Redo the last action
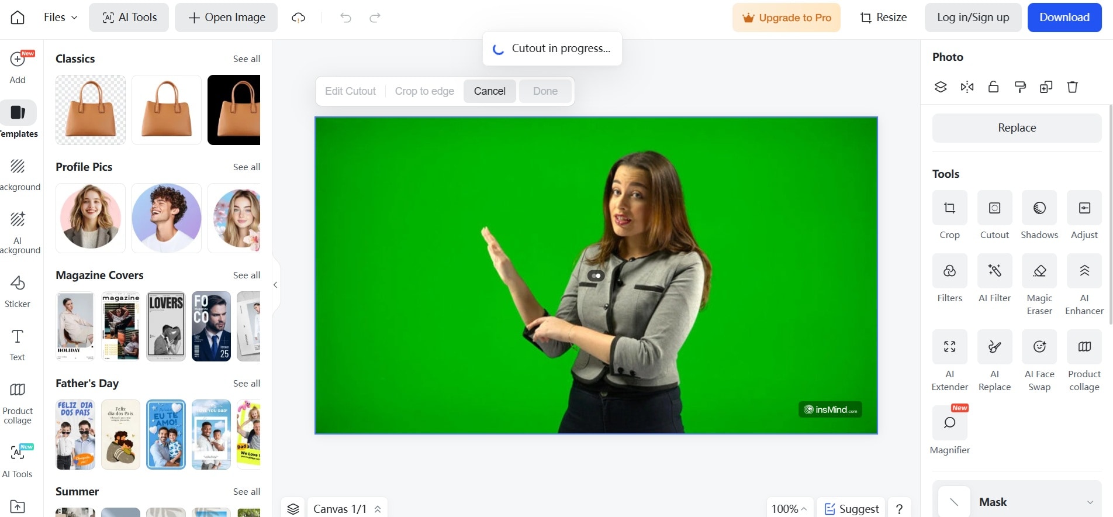This screenshot has height=517, width=1113. (375, 18)
